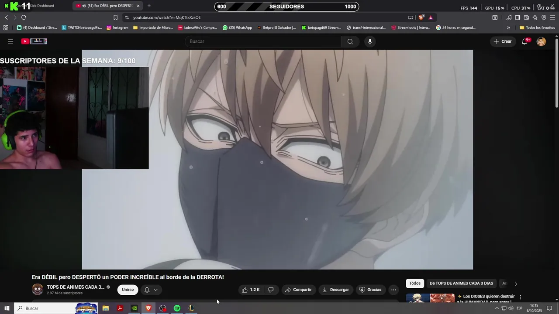Image resolution: width=559 pixels, height=314 pixels.
Task: Open more actions three-dot menu
Action: point(393,290)
